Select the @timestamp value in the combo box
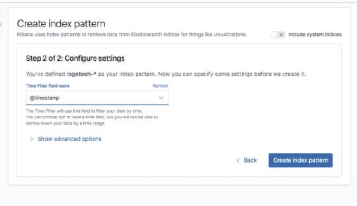Image resolution: width=357 pixels, height=206 pixels. (45, 98)
